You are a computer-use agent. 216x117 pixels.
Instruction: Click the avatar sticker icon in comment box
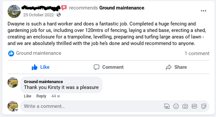(x=167, y=106)
